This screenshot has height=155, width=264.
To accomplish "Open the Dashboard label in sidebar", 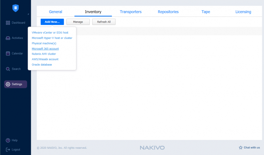I will click(x=19, y=23).
